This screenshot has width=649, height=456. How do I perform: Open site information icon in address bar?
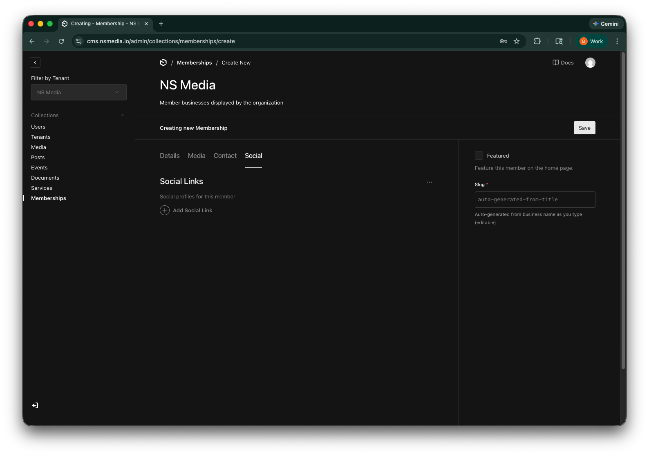coord(79,41)
